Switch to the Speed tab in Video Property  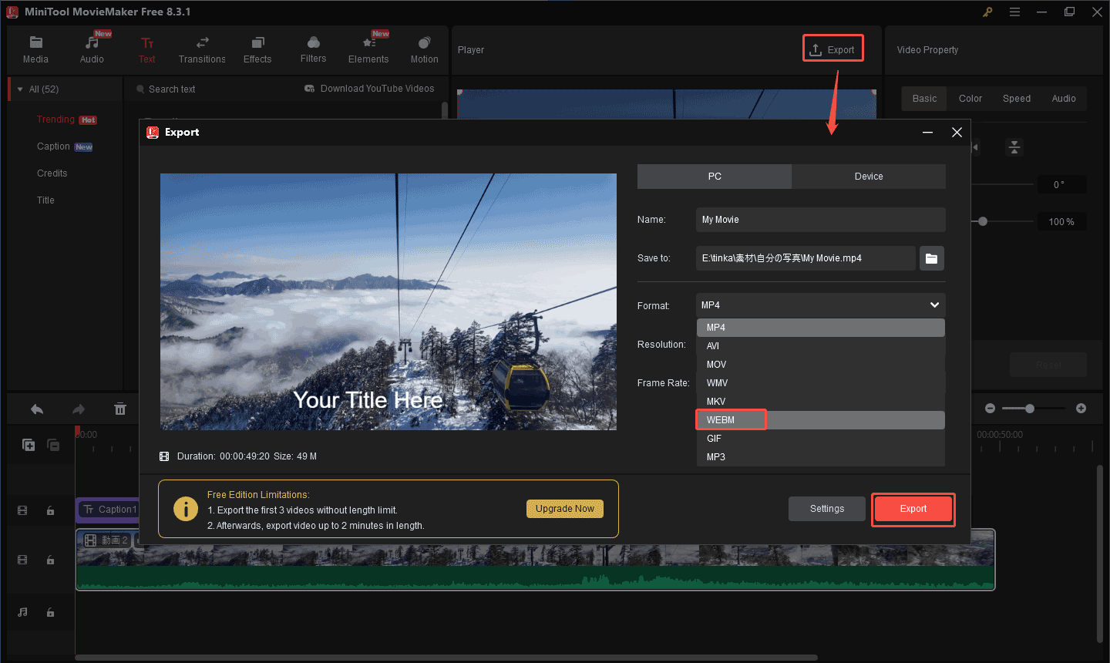click(x=1016, y=99)
